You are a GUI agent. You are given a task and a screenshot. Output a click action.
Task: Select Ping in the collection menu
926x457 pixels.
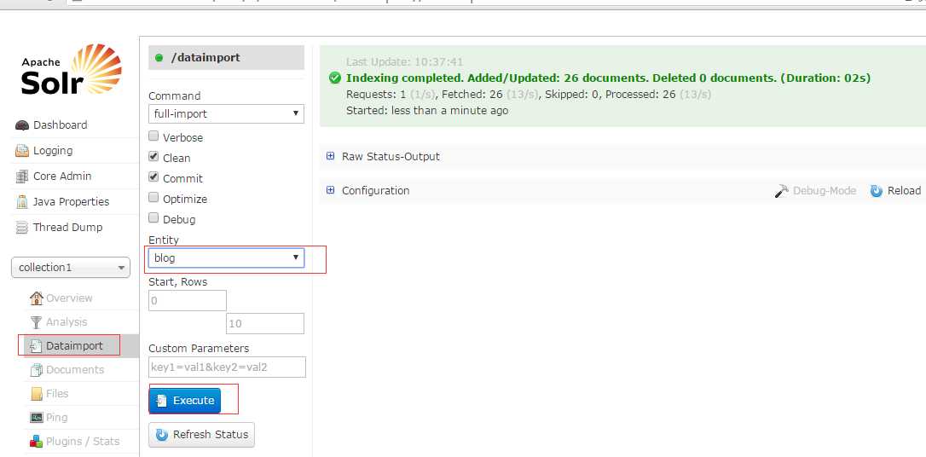[x=56, y=418]
